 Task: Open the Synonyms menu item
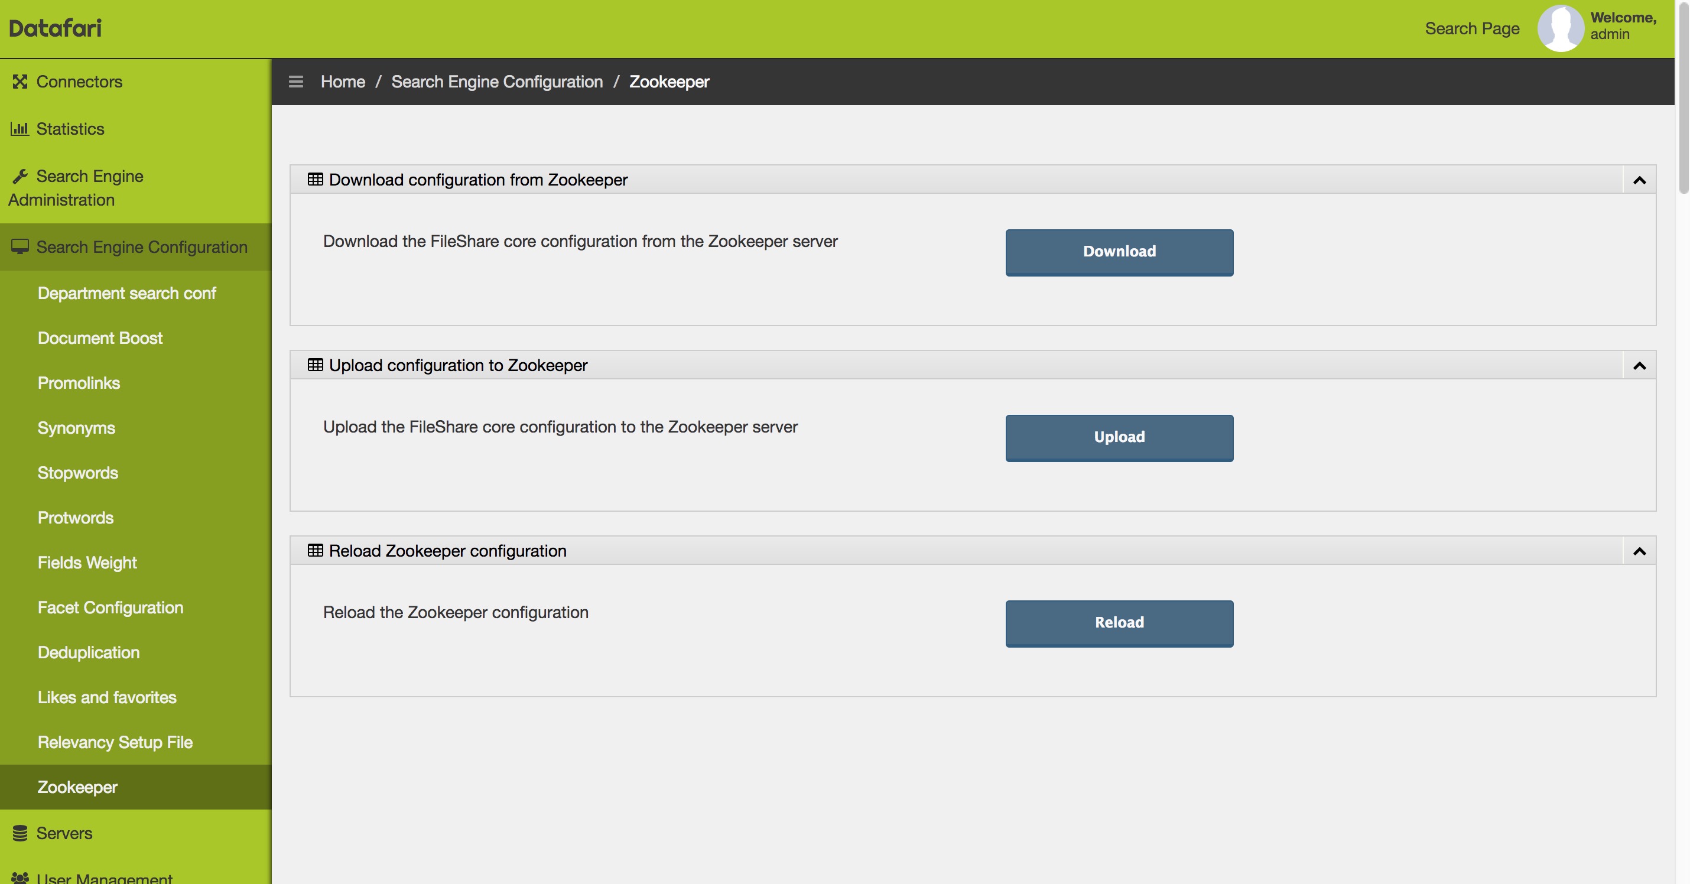pyautogui.click(x=76, y=428)
